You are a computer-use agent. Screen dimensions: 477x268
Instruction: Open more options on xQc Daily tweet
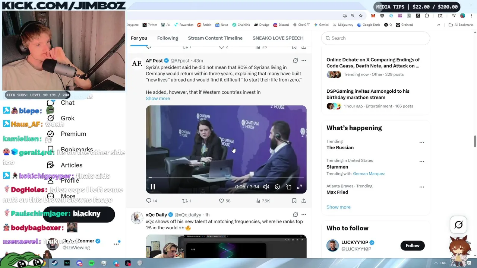click(304, 215)
